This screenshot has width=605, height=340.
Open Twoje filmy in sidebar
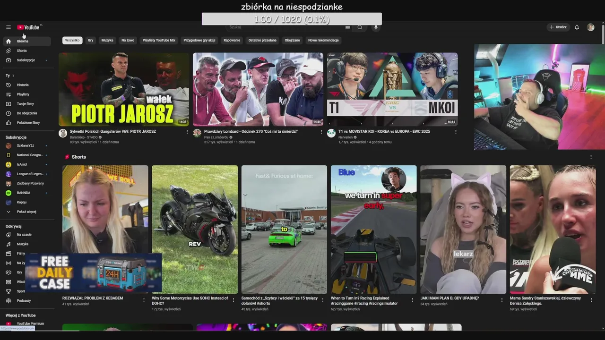(x=27, y=104)
